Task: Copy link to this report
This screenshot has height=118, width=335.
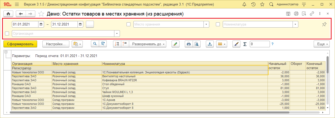Action: (312, 14)
